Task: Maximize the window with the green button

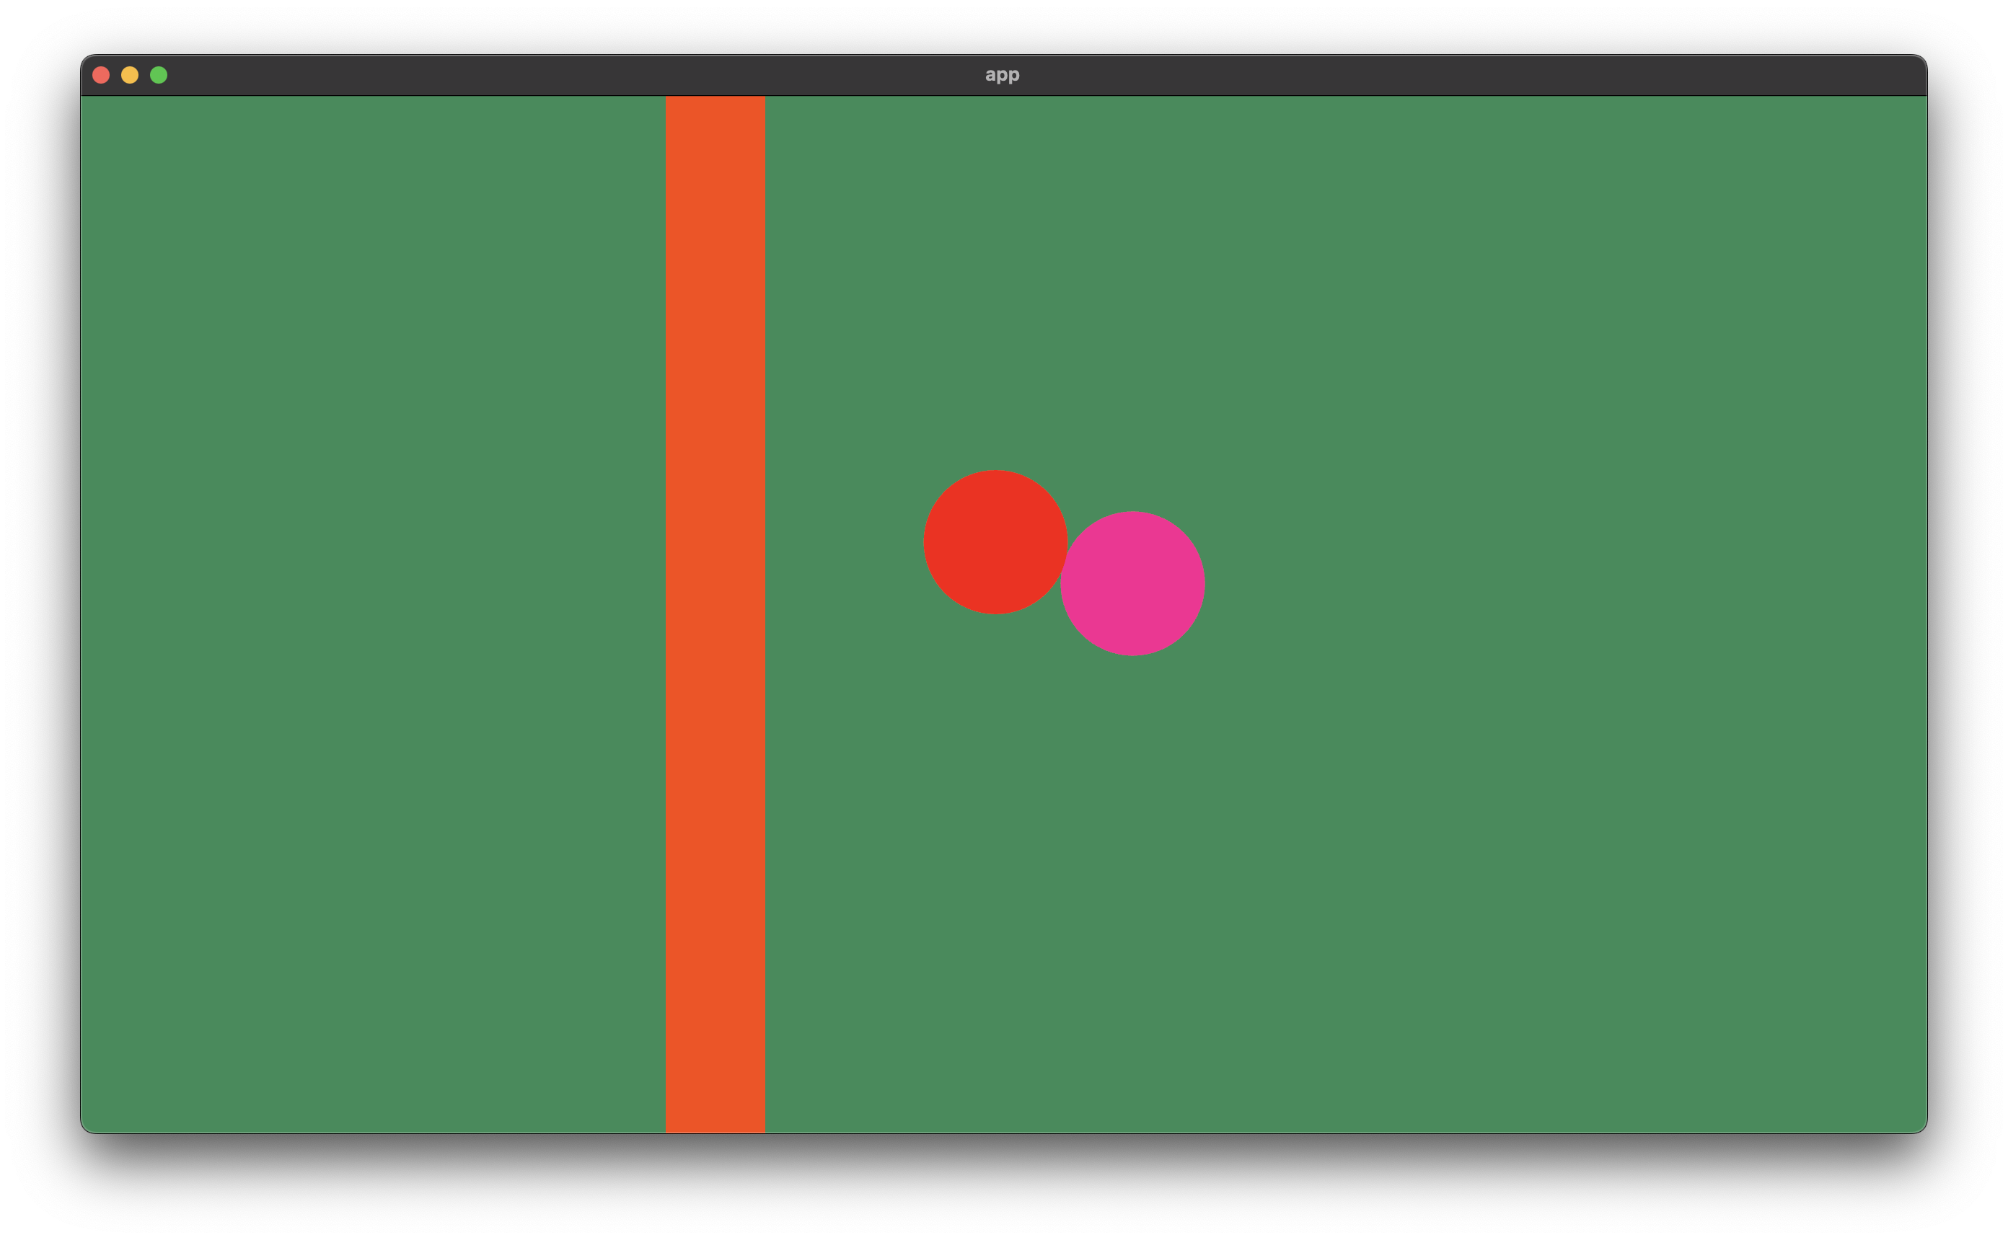Action: (x=159, y=76)
